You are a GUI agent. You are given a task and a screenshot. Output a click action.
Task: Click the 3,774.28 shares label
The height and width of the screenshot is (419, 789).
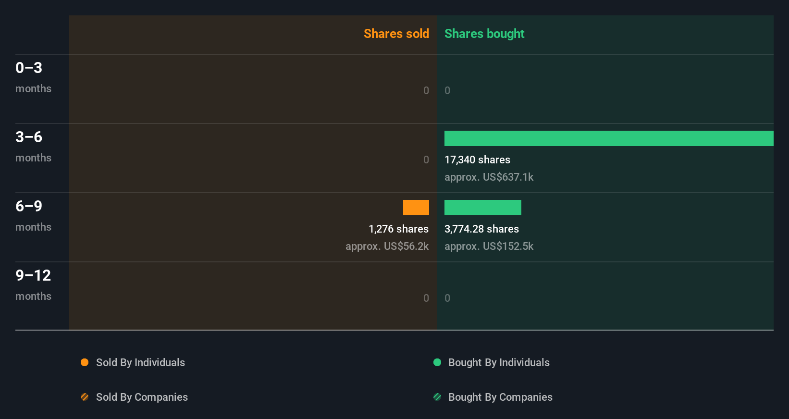point(481,229)
